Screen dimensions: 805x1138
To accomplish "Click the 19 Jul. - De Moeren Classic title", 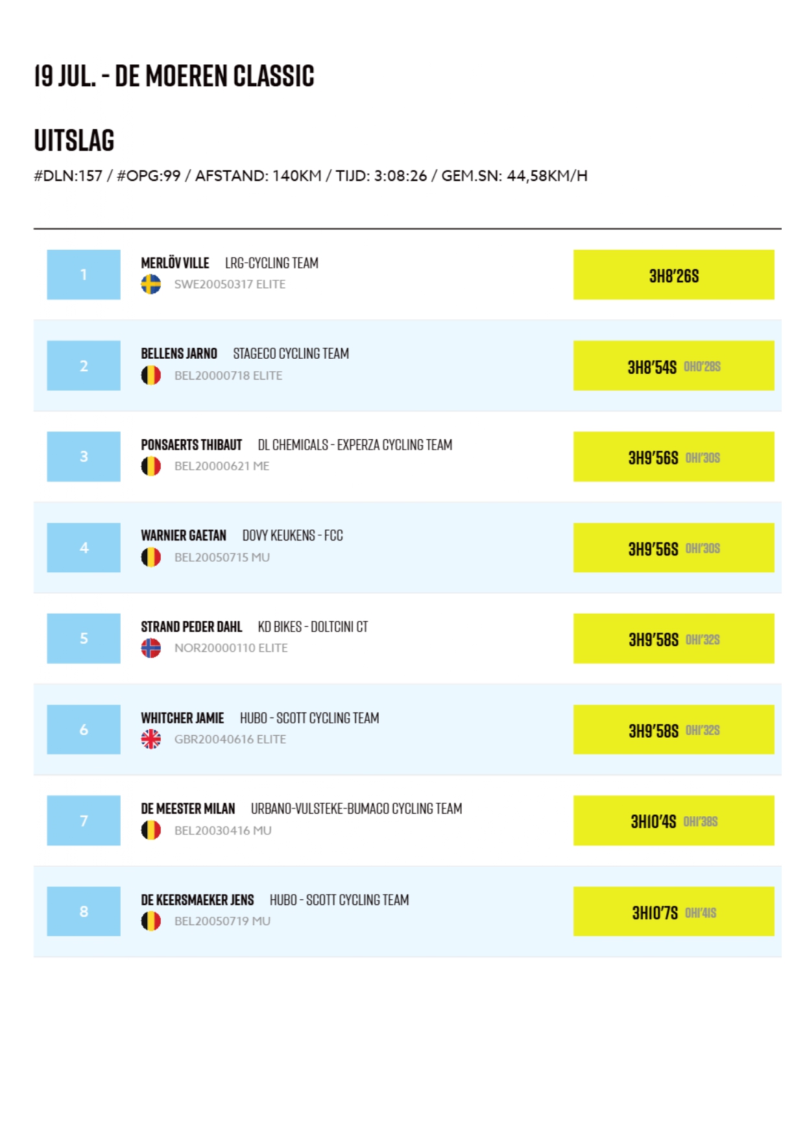I will pyautogui.click(x=174, y=76).
